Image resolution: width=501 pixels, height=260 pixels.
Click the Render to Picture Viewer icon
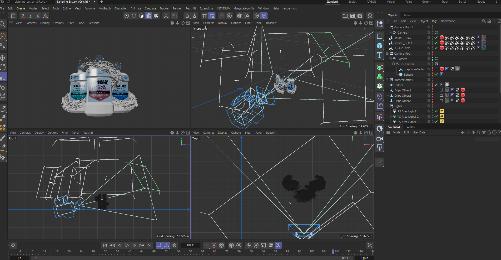[353, 16]
